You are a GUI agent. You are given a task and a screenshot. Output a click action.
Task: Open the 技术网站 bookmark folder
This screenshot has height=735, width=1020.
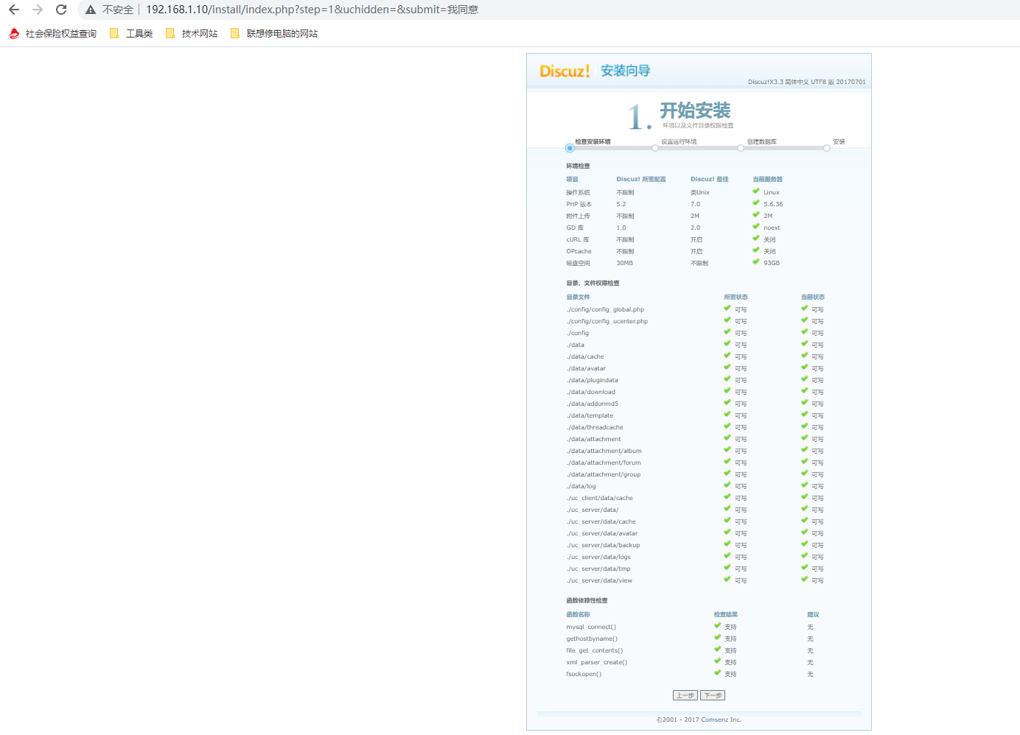(x=192, y=33)
